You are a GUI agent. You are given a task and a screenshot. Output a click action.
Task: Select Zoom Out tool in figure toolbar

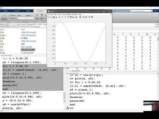[65, 17]
